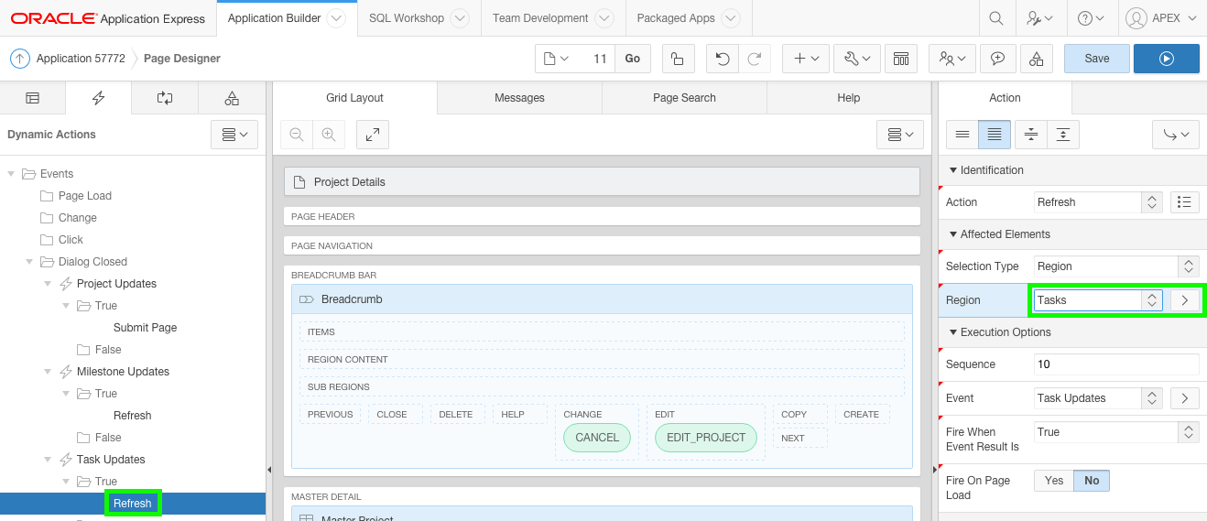Set Fire On Page Load to No
Image resolution: width=1207 pixels, height=521 pixels.
(x=1092, y=481)
